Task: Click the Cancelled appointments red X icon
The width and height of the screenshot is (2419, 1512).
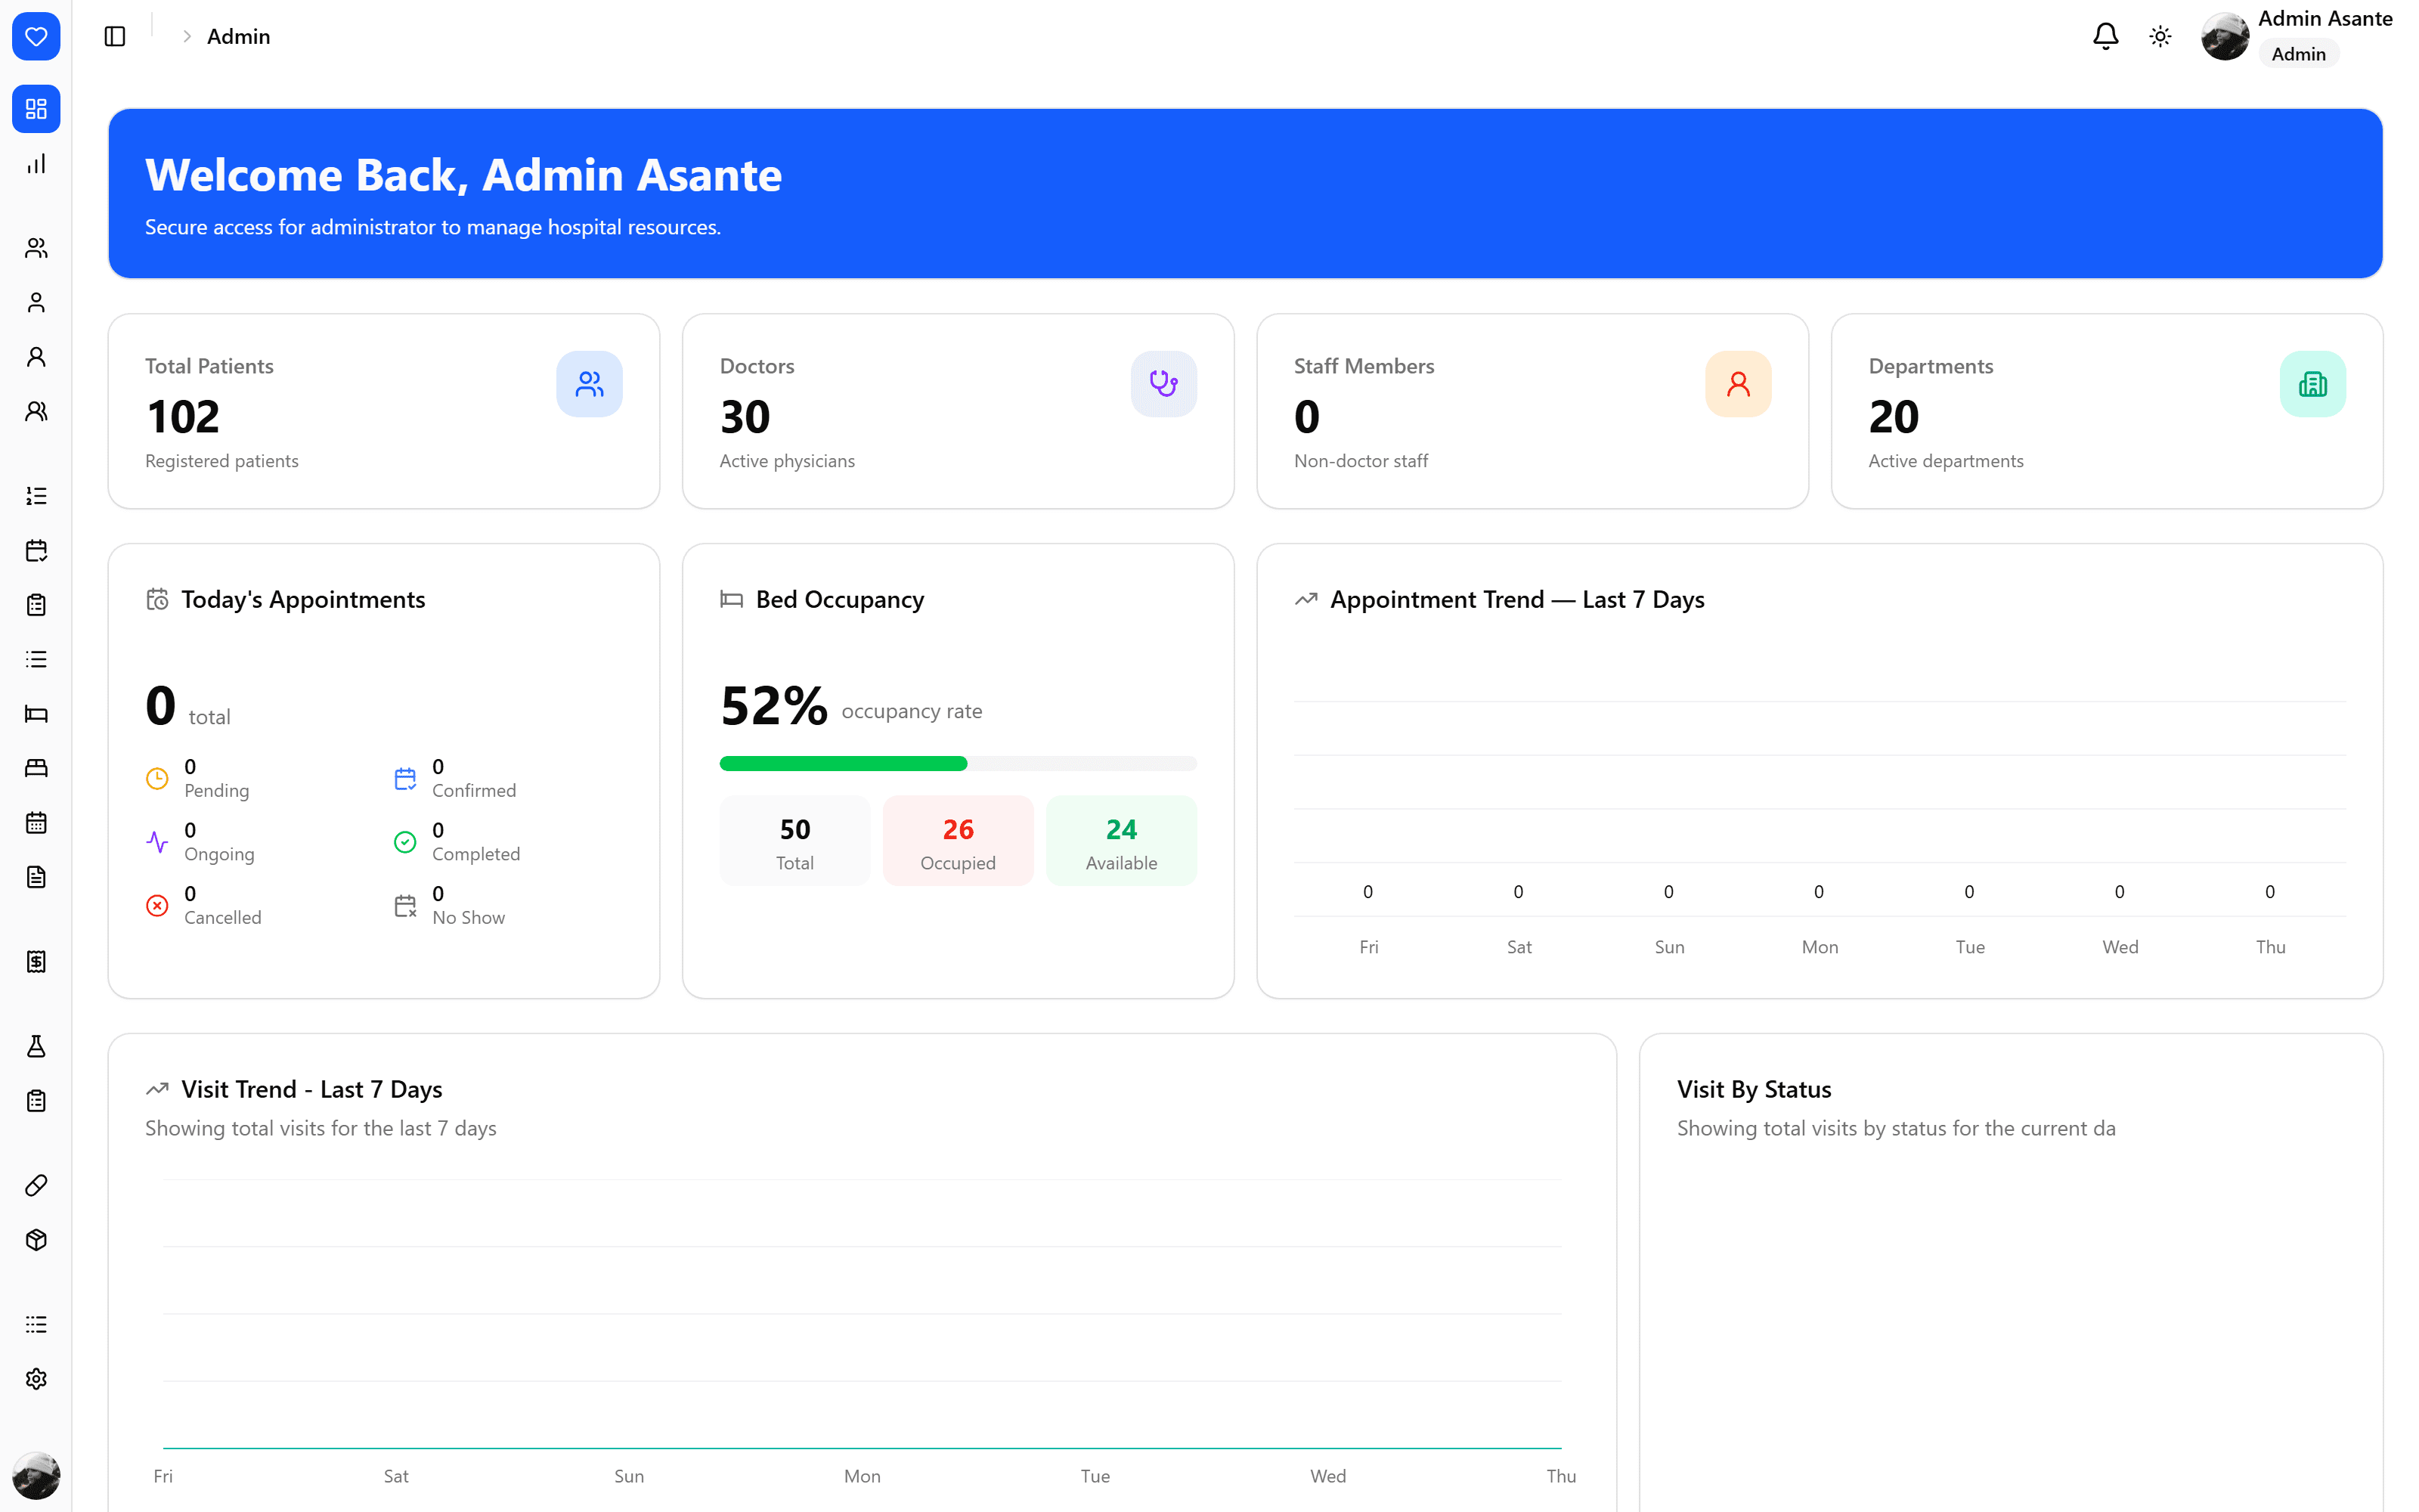Action: (157, 906)
